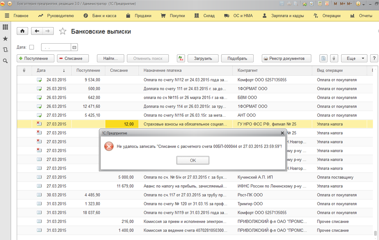Expand the dropdown arrow beside info icon
The width and height of the screenshot is (379, 240).
coord(364,4)
